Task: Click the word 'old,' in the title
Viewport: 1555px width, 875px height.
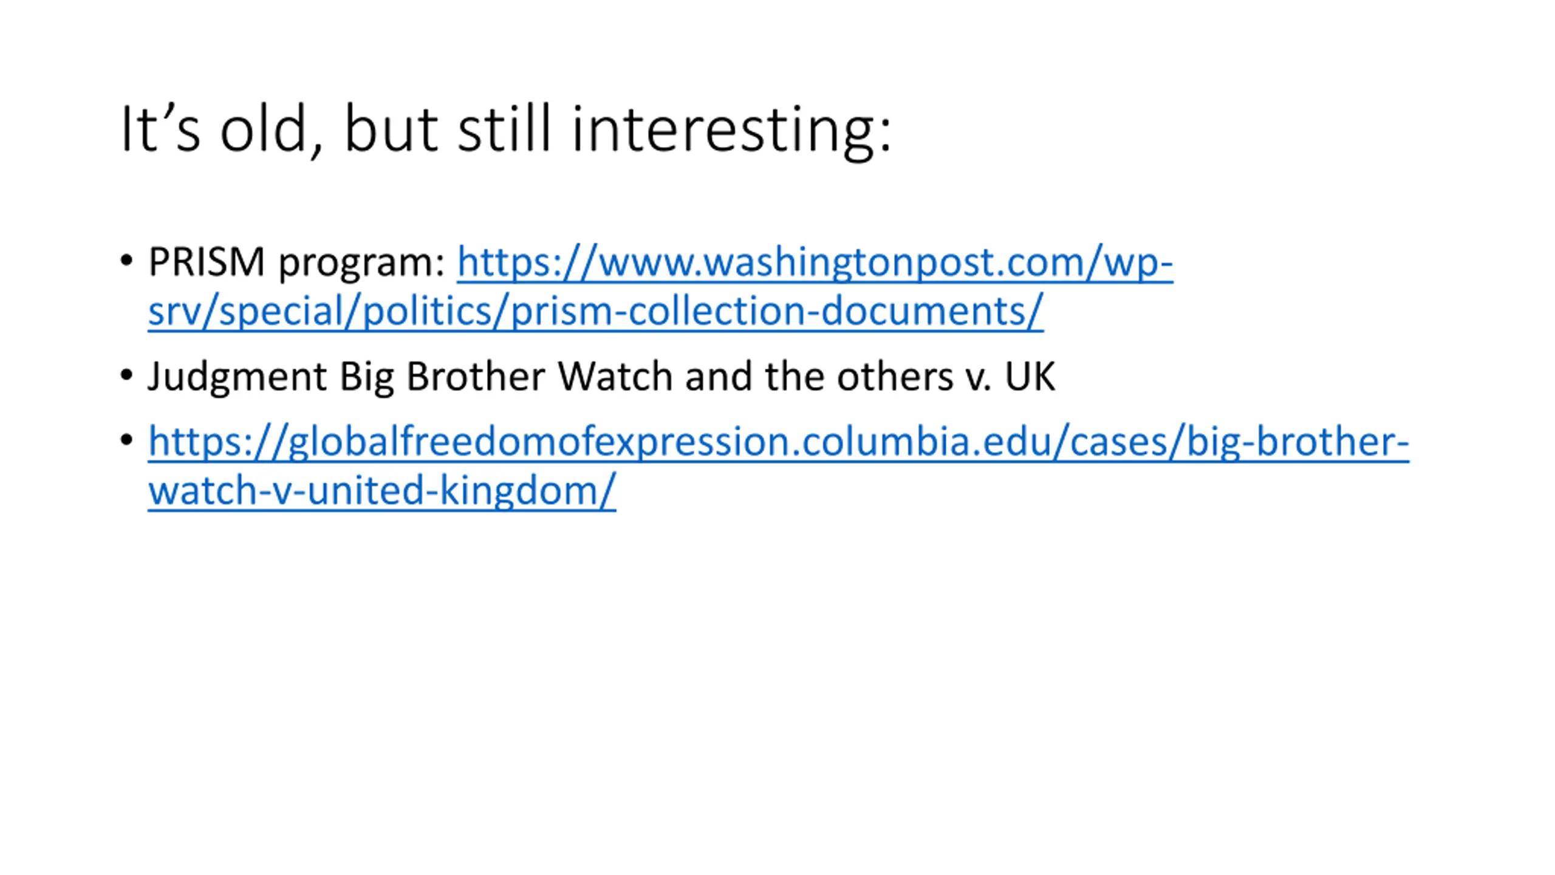Action: [271, 131]
